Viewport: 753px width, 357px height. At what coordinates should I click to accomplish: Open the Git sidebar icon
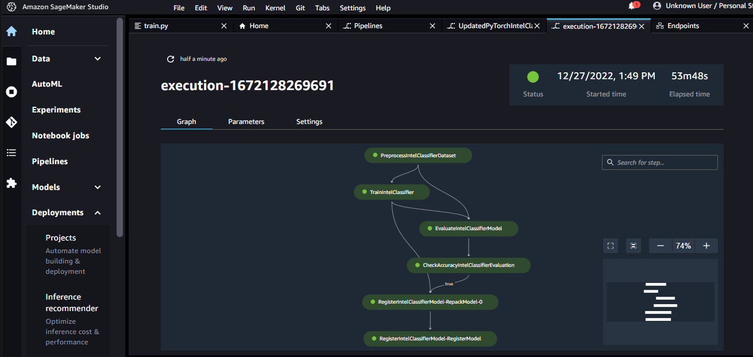click(11, 122)
